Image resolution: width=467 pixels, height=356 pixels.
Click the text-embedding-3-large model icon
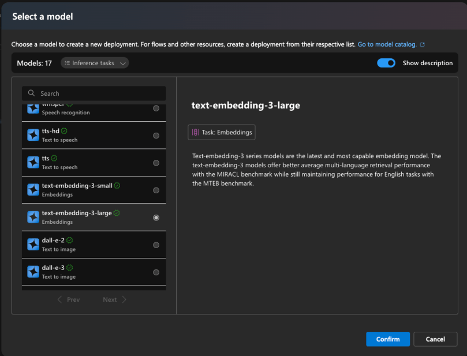[x=33, y=217]
